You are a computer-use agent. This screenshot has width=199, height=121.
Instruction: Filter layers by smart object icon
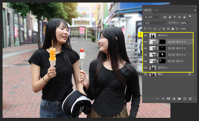tap(184, 17)
